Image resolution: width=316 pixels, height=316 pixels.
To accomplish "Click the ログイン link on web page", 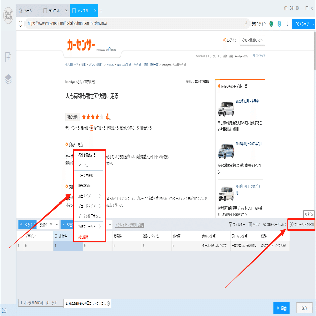I will tap(230, 40).
